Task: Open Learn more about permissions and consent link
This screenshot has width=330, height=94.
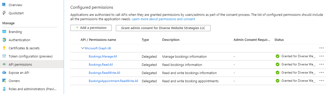Action: click(x=163, y=19)
